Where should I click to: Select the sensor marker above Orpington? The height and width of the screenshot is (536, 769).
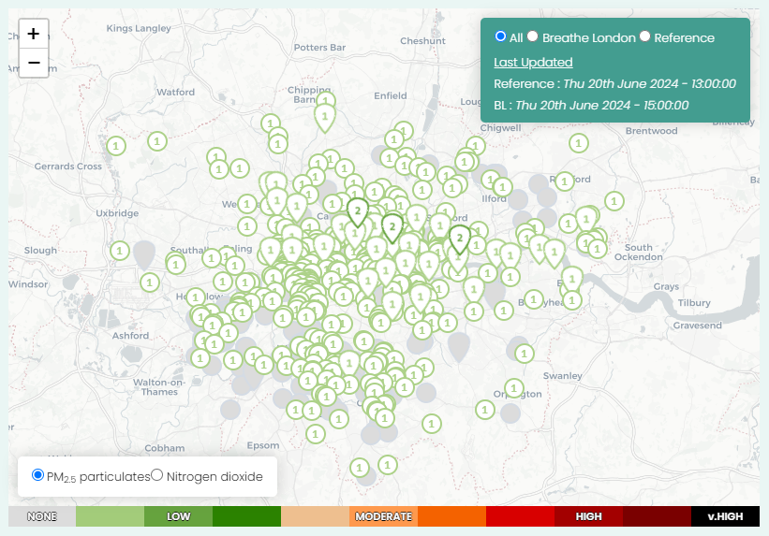[x=513, y=387]
